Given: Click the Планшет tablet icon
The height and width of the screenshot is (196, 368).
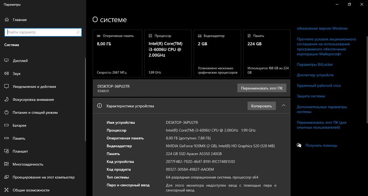Looking at the screenshot, I should click(x=7, y=151).
